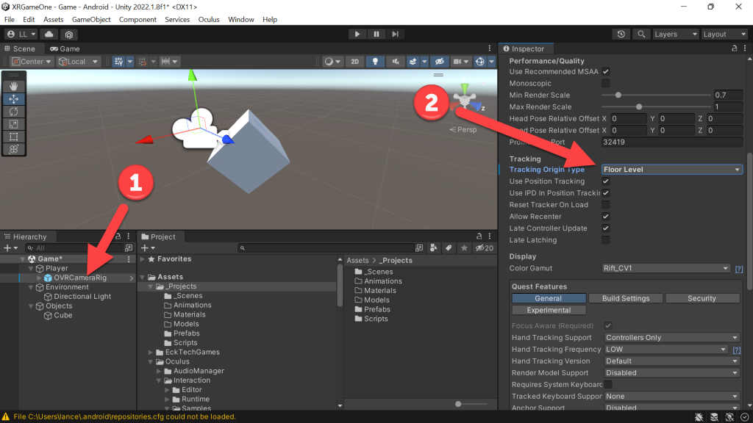The width and height of the screenshot is (753, 423).
Task: Click the search by type icon
Action: [434, 248]
